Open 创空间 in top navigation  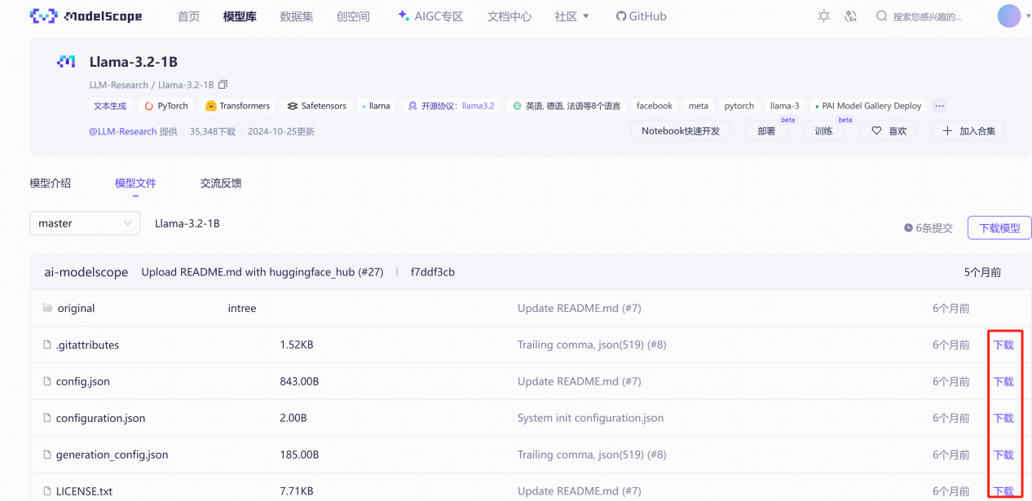click(353, 16)
